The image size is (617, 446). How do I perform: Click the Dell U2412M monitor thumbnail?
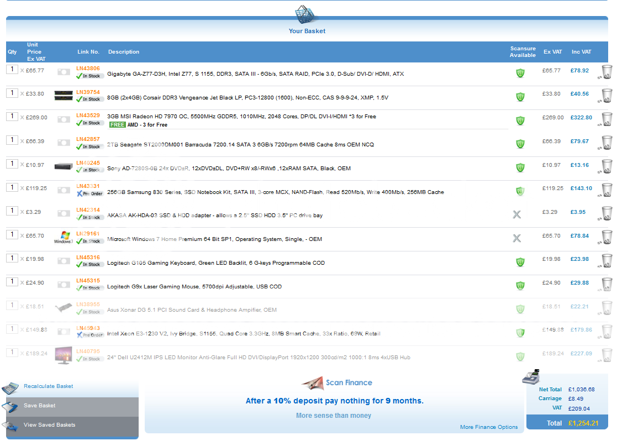tap(64, 355)
